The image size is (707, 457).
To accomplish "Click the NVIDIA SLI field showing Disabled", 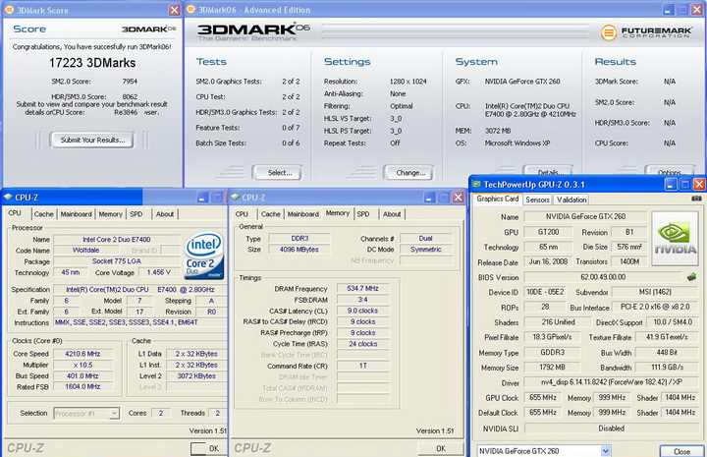I will coord(612,428).
